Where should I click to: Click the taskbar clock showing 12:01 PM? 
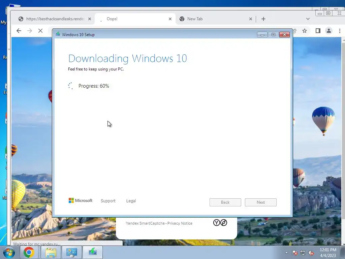pyautogui.click(x=328, y=253)
